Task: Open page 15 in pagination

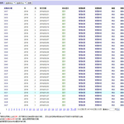Action: (x=49, y=110)
